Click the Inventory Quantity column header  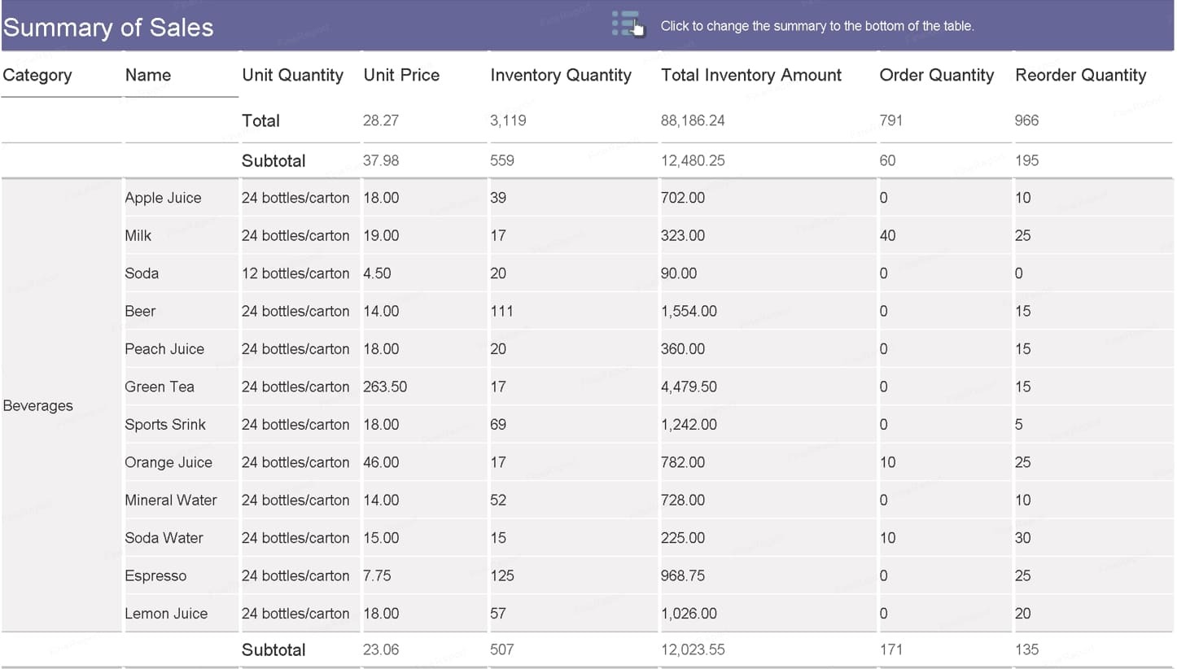tap(561, 76)
